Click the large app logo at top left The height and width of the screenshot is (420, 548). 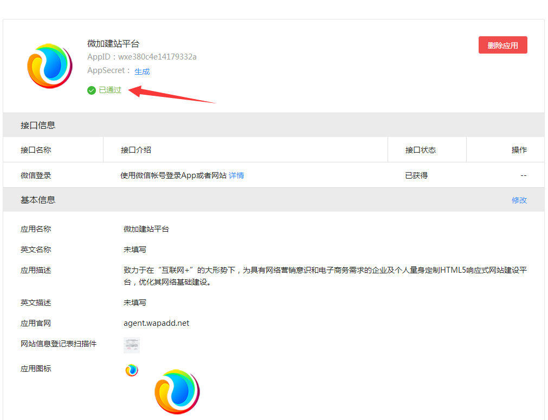coord(50,66)
